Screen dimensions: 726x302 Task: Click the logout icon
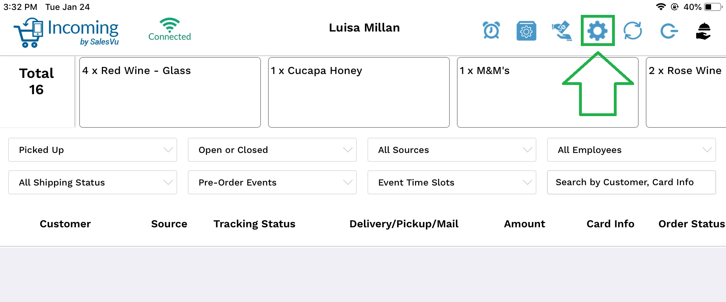(669, 31)
